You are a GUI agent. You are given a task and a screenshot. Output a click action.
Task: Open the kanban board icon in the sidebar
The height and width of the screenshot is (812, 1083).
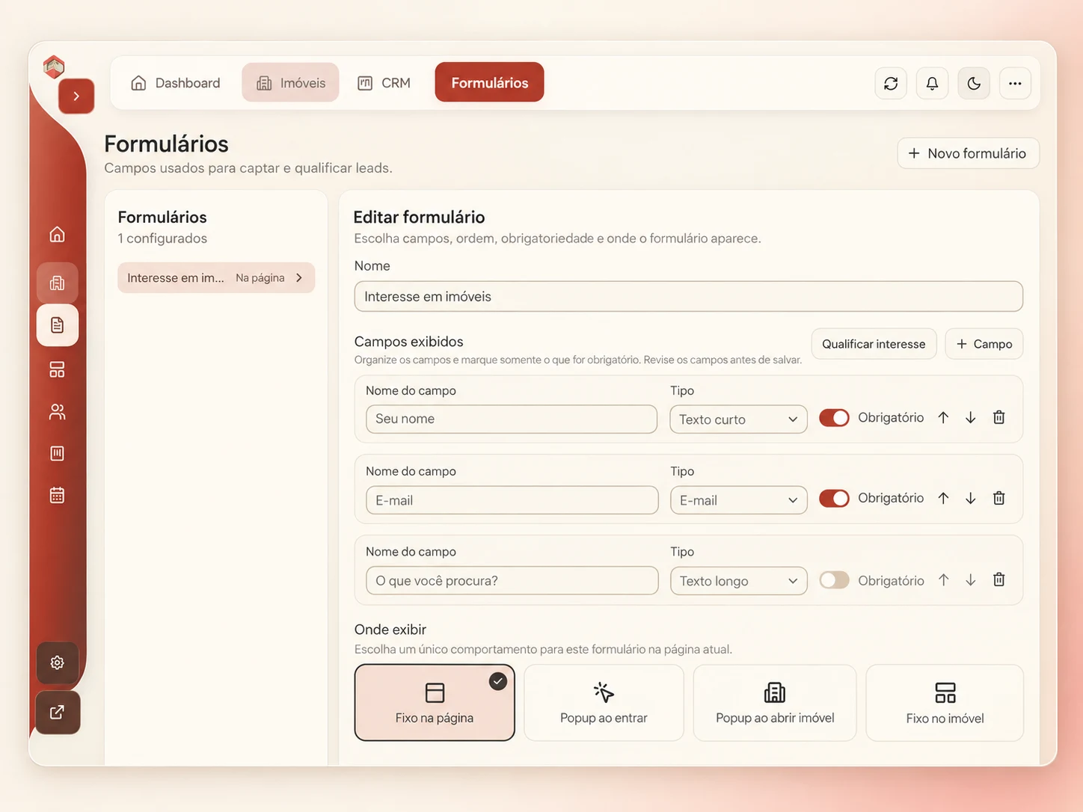tap(57, 453)
